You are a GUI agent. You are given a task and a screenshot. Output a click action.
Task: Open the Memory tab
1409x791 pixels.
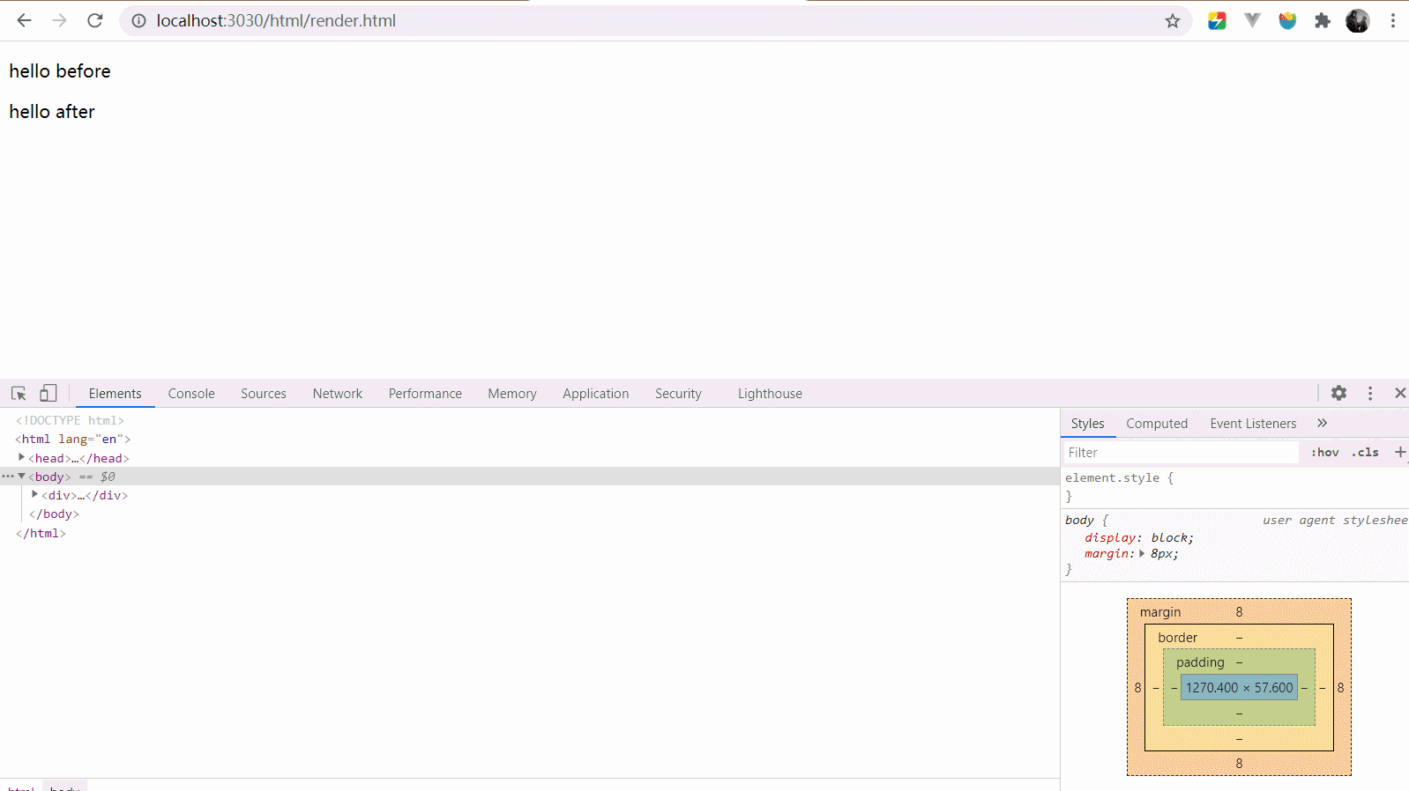[x=512, y=394]
